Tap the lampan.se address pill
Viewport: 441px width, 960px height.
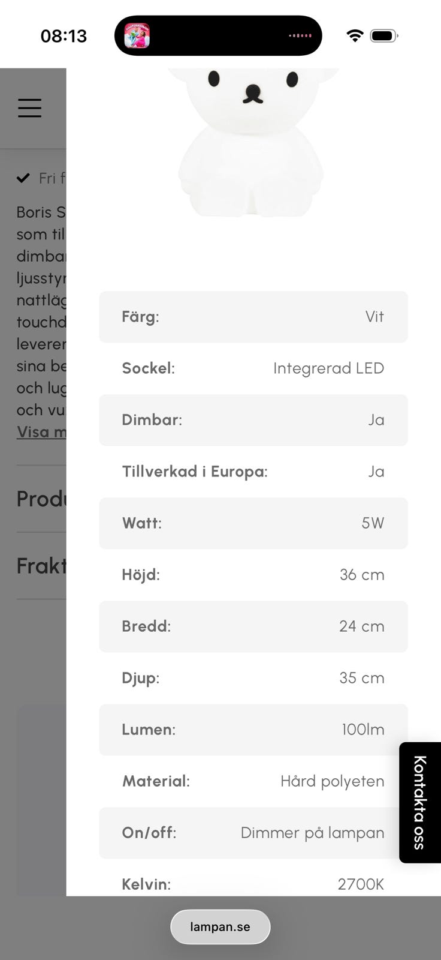220,926
